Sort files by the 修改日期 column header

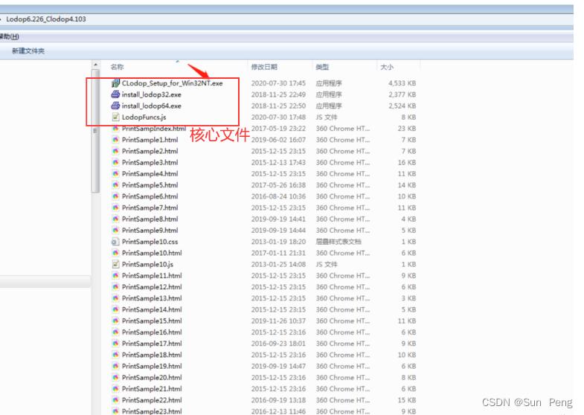[264, 67]
